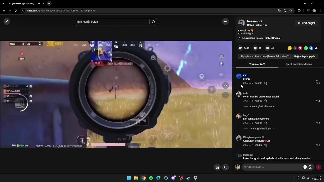This screenshot has width=324, height=182.
Task: Copy link with Bağlantıyı kopyala button
Action: point(305,56)
